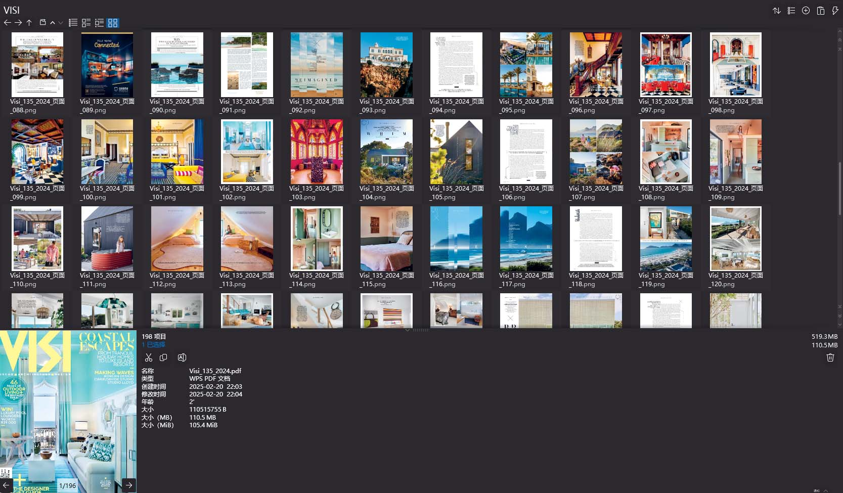
Task: Click the add new item plus icon
Action: click(806, 11)
